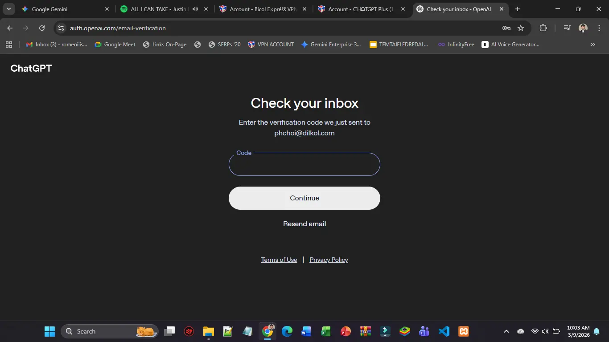Open the saved passwords key icon
Image resolution: width=609 pixels, height=342 pixels.
506,28
